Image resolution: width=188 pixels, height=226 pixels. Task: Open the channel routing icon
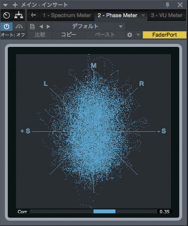(x=19, y=15)
